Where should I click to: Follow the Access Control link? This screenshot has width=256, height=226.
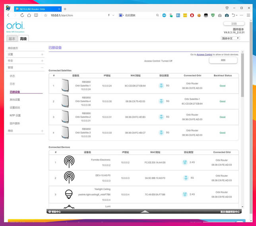(204, 54)
